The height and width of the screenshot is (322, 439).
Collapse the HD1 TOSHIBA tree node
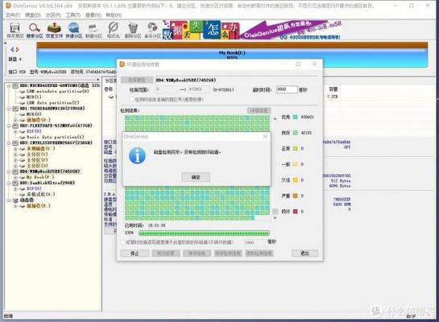pyautogui.click(x=9, y=109)
